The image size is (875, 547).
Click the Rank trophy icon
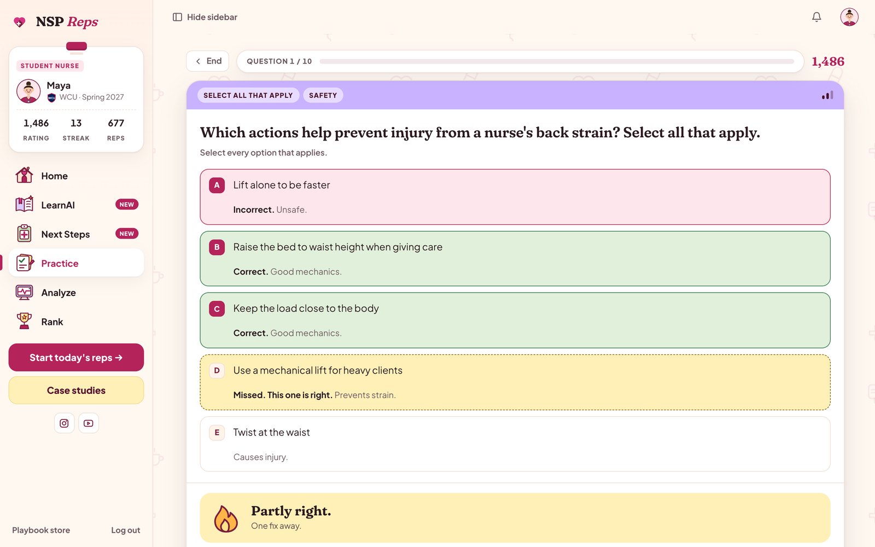tap(24, 321)
